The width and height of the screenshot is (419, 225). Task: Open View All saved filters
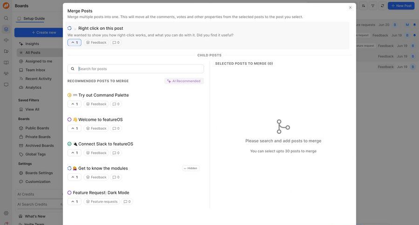click(32, 109)
